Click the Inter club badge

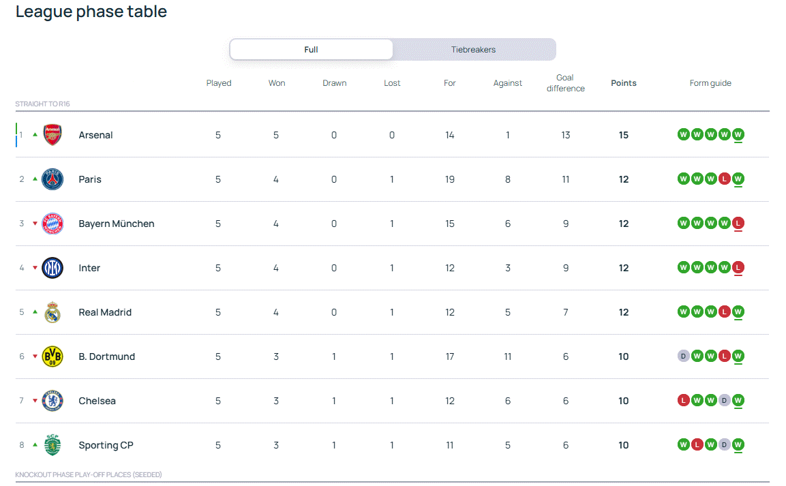pos(52,268)
